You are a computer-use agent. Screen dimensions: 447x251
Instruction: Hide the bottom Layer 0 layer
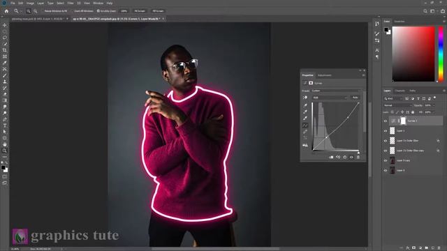click(386, 170)
